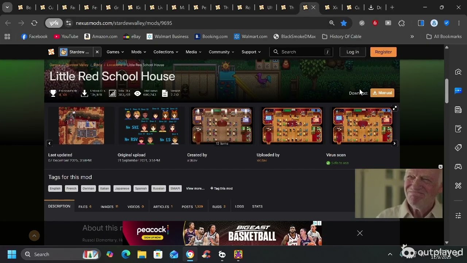Screen dimensions: 467x263
Task: Filter by the Japanese tag
Action: [122, 188]
